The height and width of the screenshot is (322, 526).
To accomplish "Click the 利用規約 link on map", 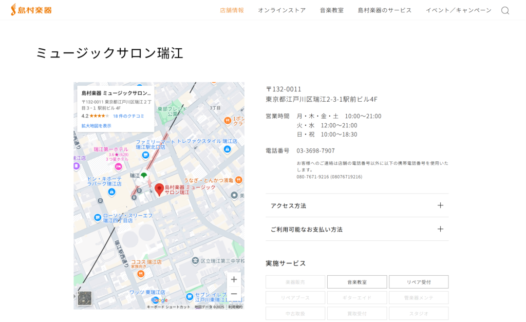I will point(235,307).
